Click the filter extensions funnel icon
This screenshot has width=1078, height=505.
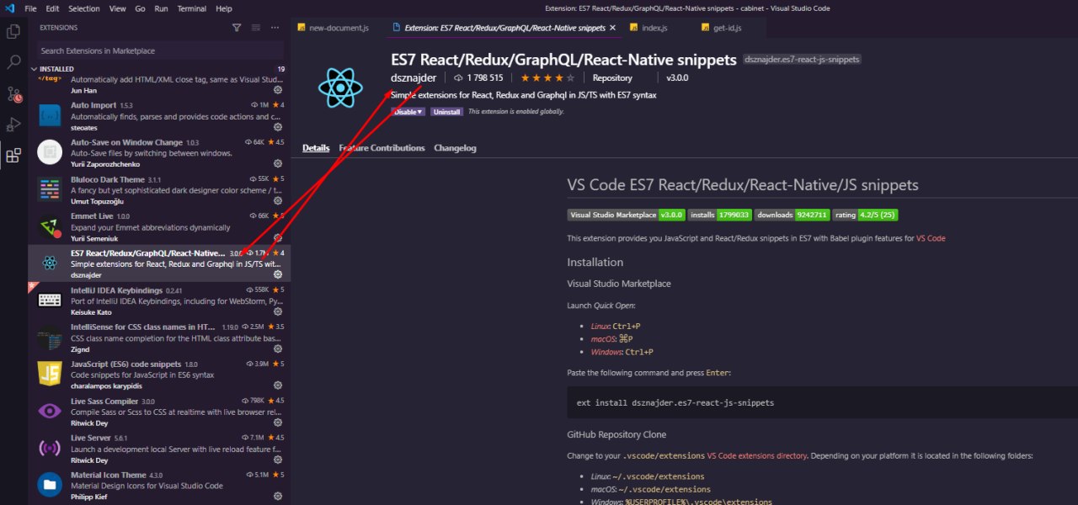237,28
